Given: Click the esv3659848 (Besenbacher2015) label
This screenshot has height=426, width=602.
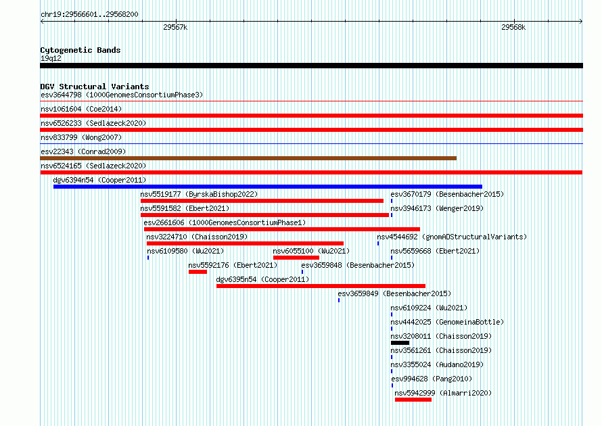Looking at the screenshot, I should tap(358, 265).
